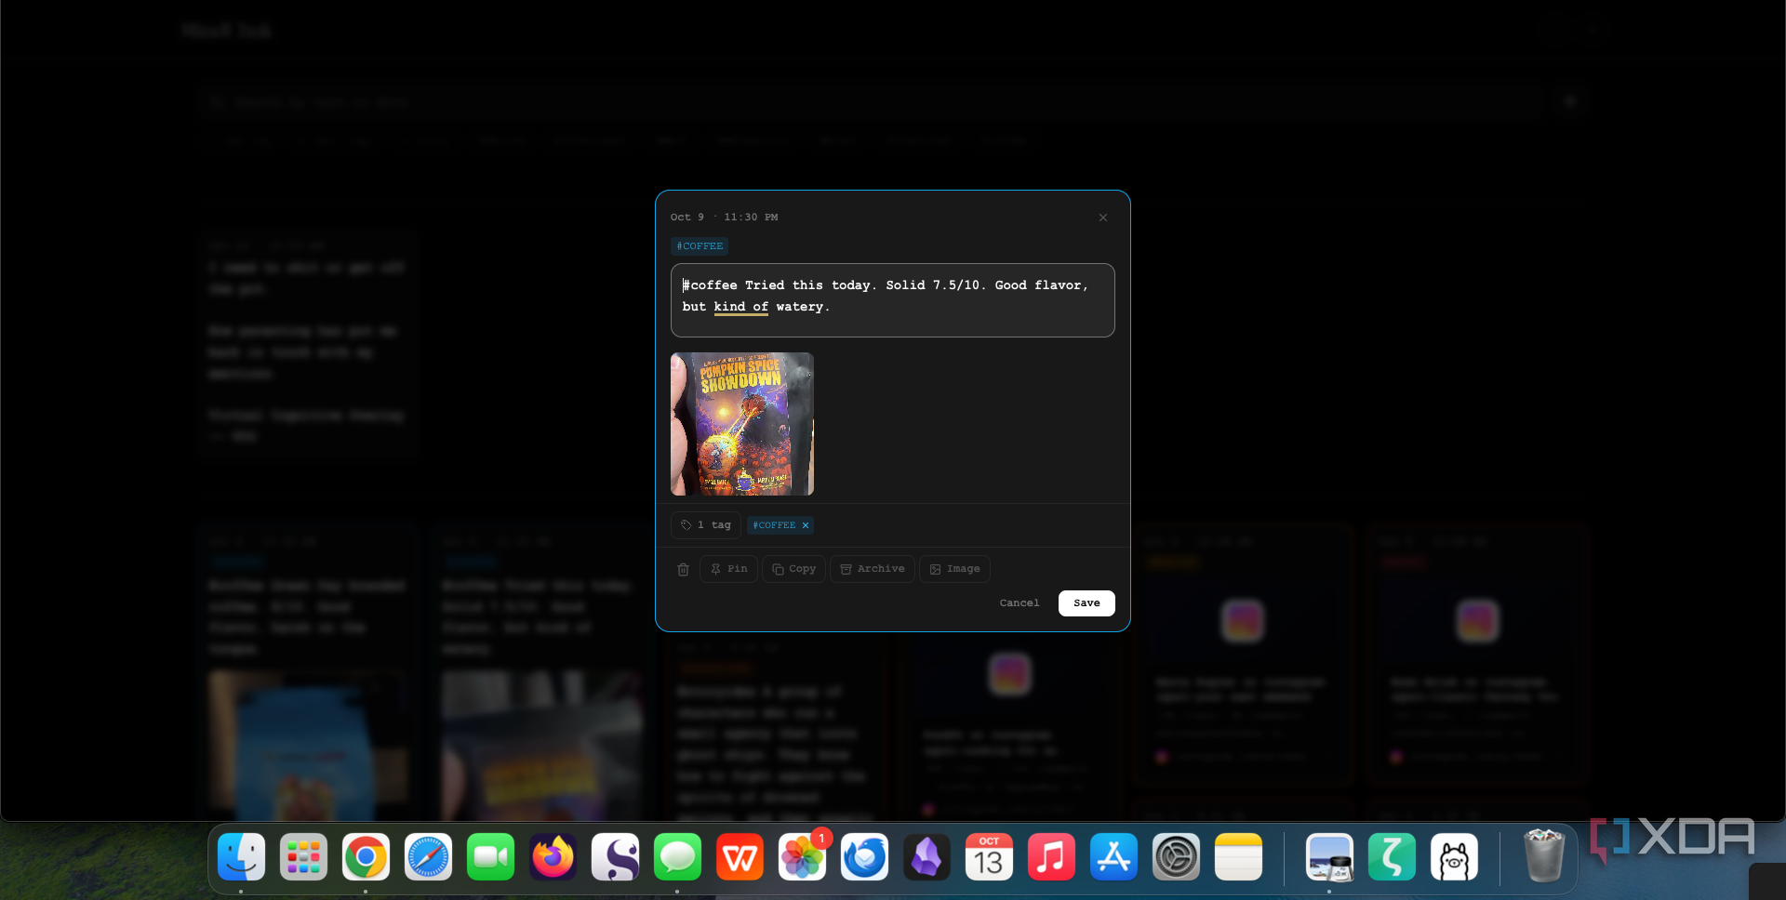The image size is (1786, 900).
Task: Pin this coffee note
Action: click(728, 569)
